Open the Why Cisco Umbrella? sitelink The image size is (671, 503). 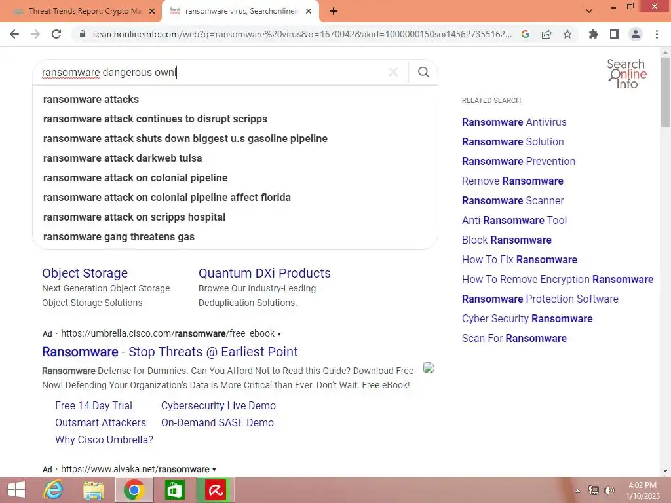pyautogui.click(x=104, y=439)
